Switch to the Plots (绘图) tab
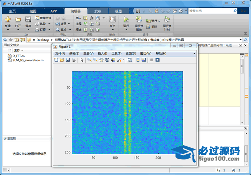 point(33,11)
